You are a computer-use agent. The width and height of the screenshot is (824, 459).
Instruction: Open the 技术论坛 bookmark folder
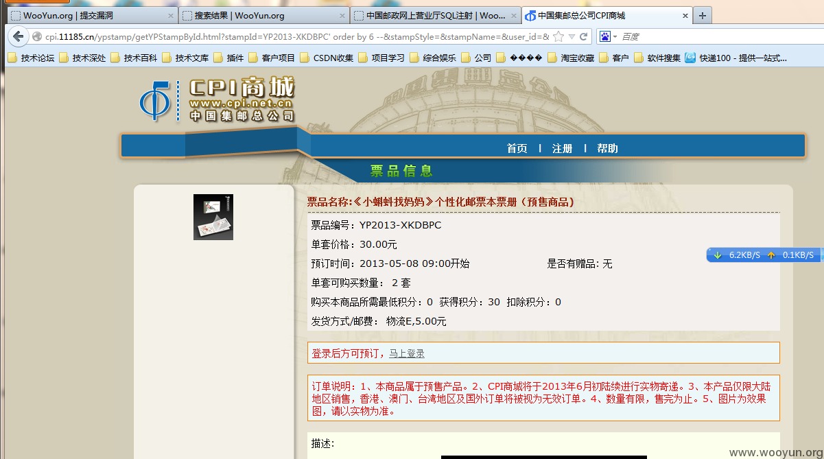pyautogui.click(x=31, y=58)
